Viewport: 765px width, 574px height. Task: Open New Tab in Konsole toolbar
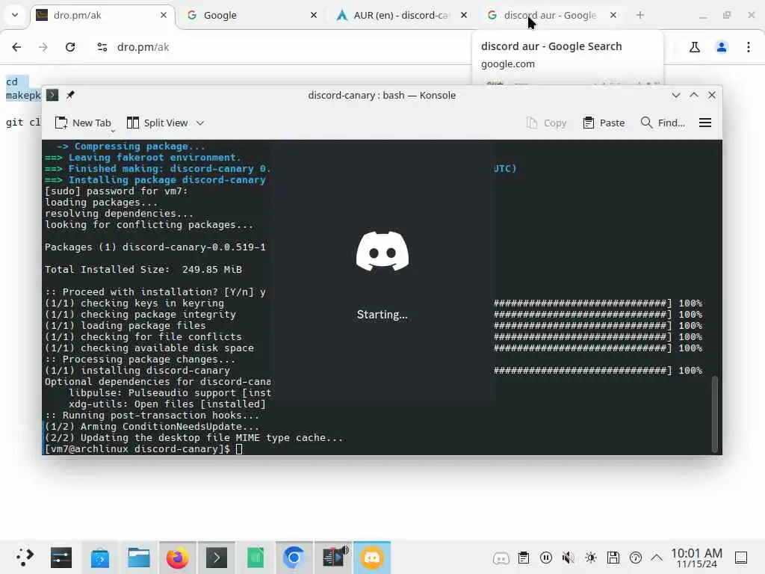[83, 123]
